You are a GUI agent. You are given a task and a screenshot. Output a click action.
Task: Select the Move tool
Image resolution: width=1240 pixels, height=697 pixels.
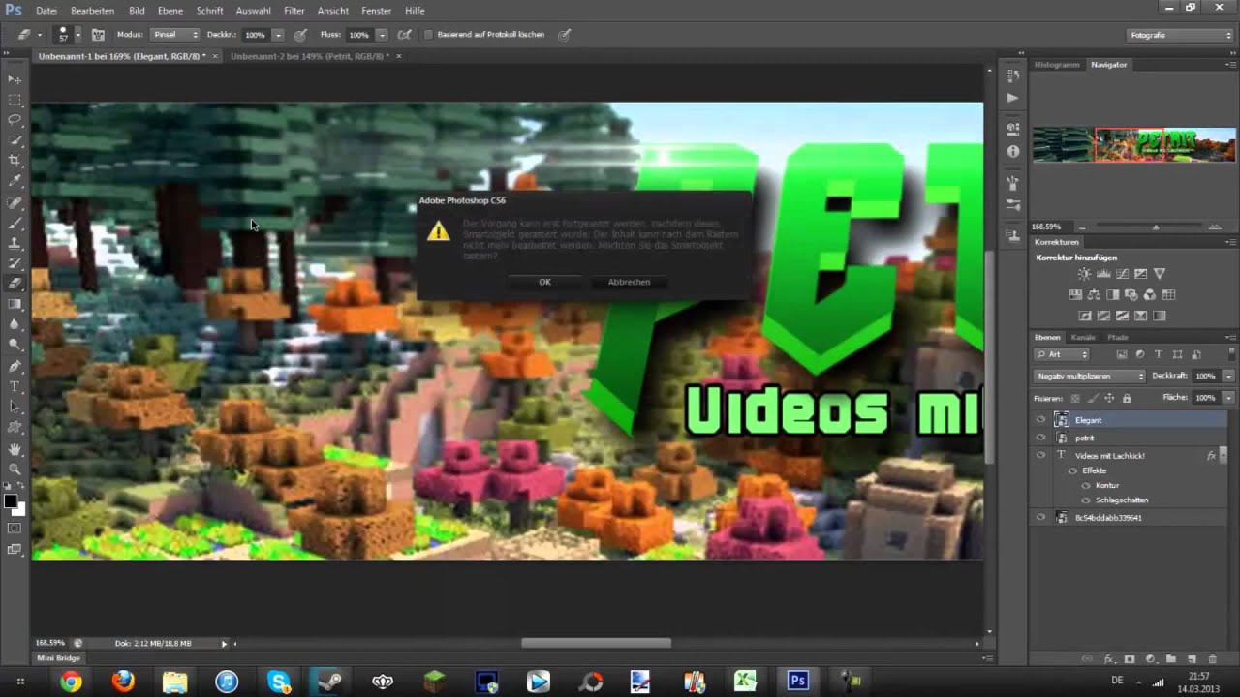click(15, 79)
